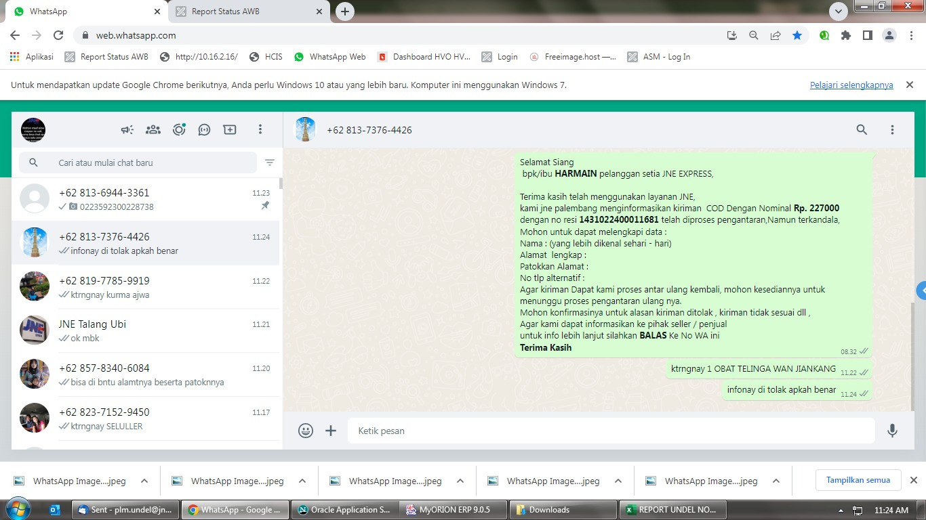Click the chat search field "Cari atau mulai chat baru"
The width and height of the screenshot is (926, 520).
tap(138, 162)
